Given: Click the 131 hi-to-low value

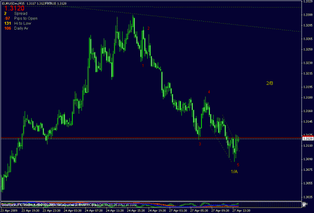Looking at the screenshot, I should click(x=8, y=24).
